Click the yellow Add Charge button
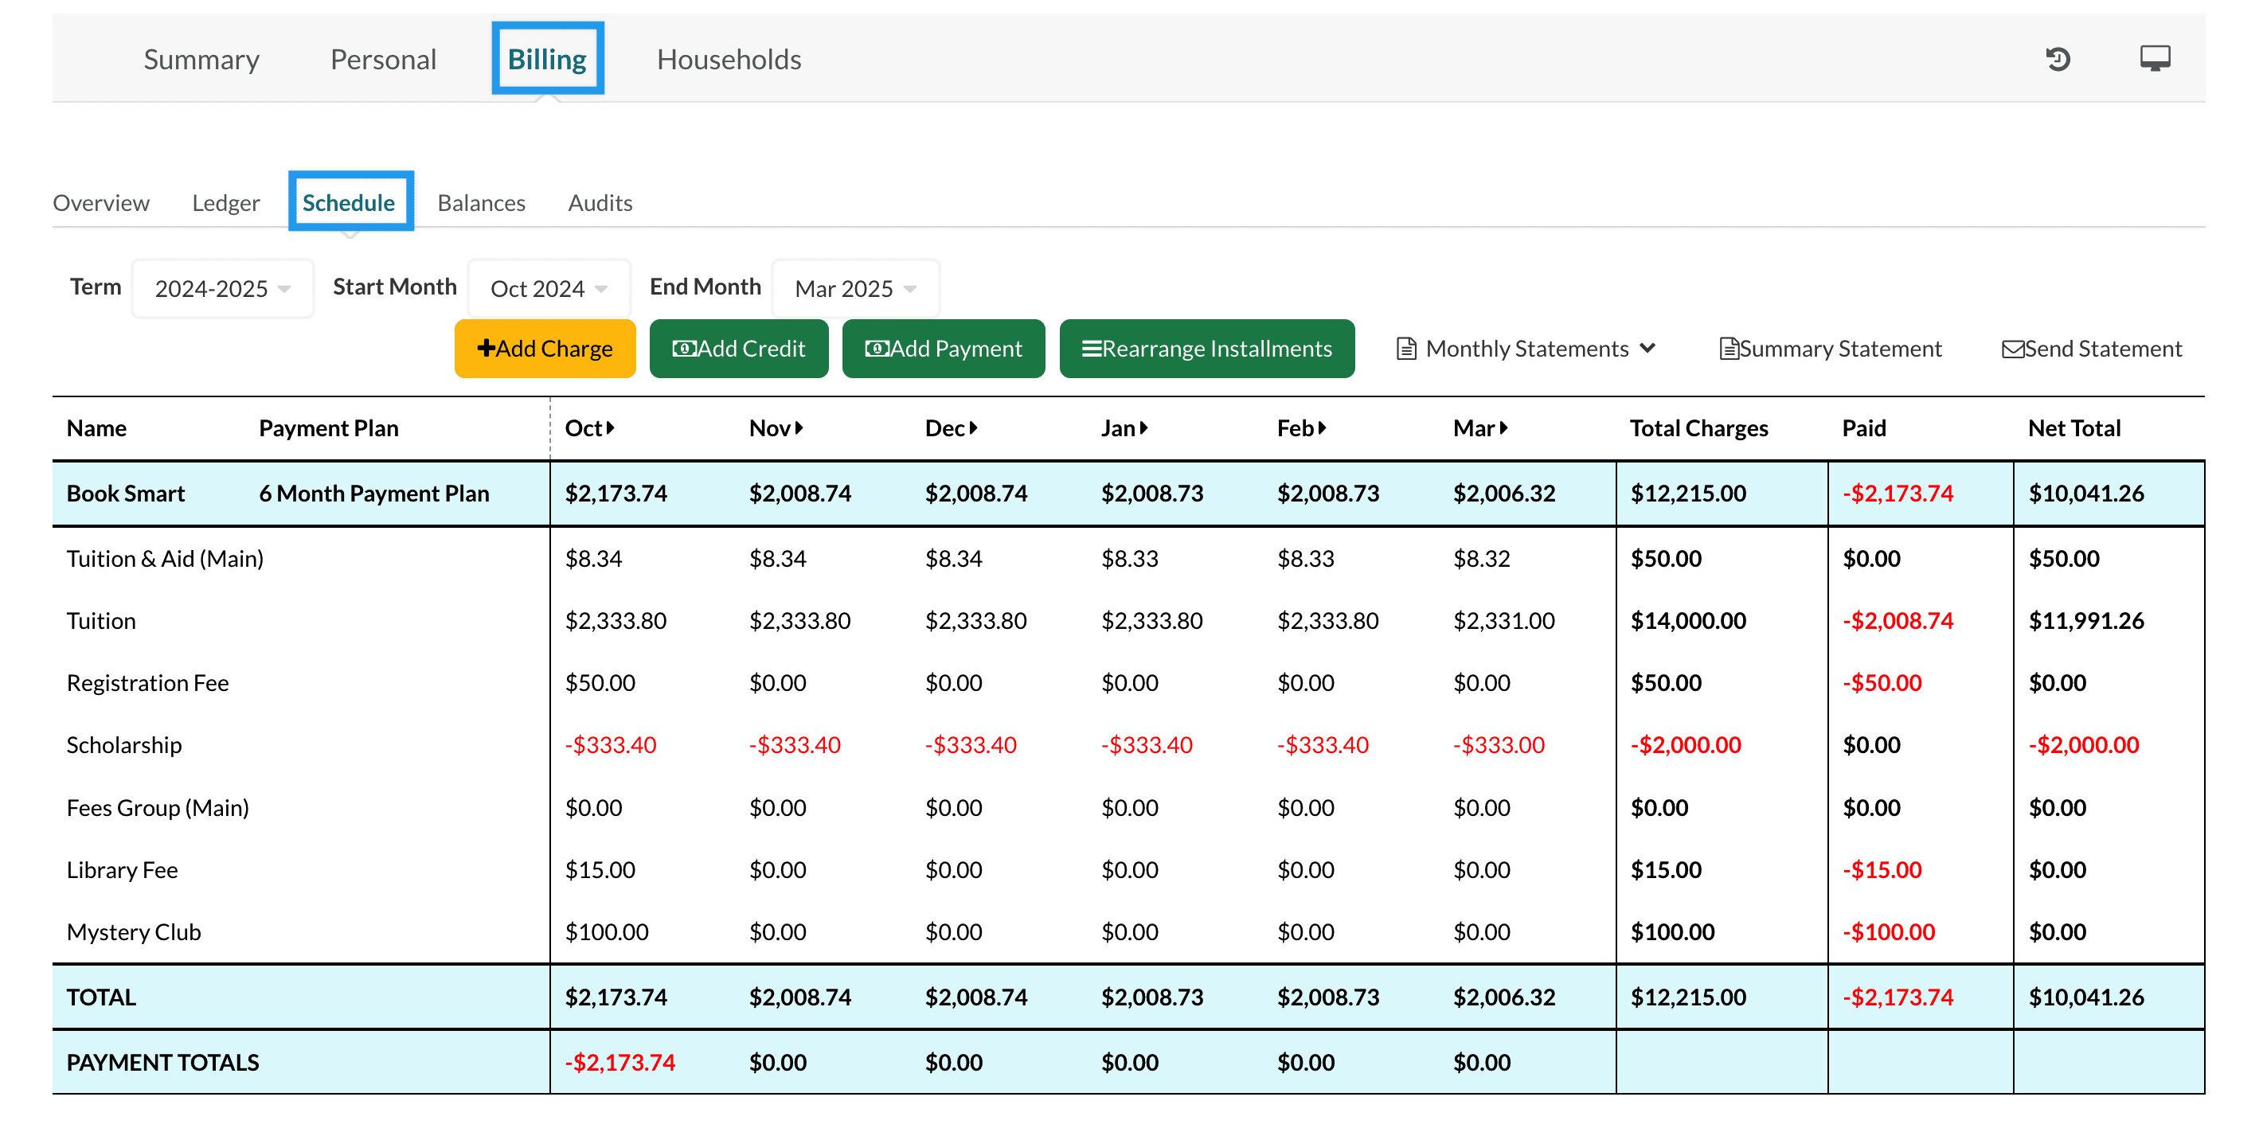The height and width of the screenshot is (1132, 2263). pos(545,349)
